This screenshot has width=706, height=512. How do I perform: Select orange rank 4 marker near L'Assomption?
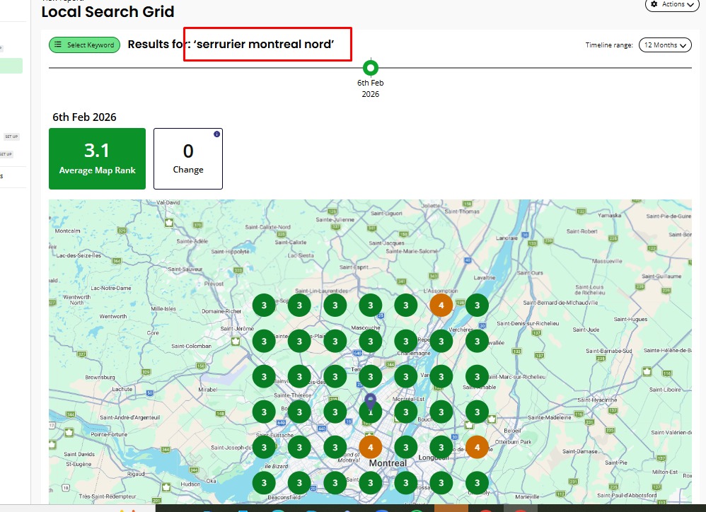(441, 306)
